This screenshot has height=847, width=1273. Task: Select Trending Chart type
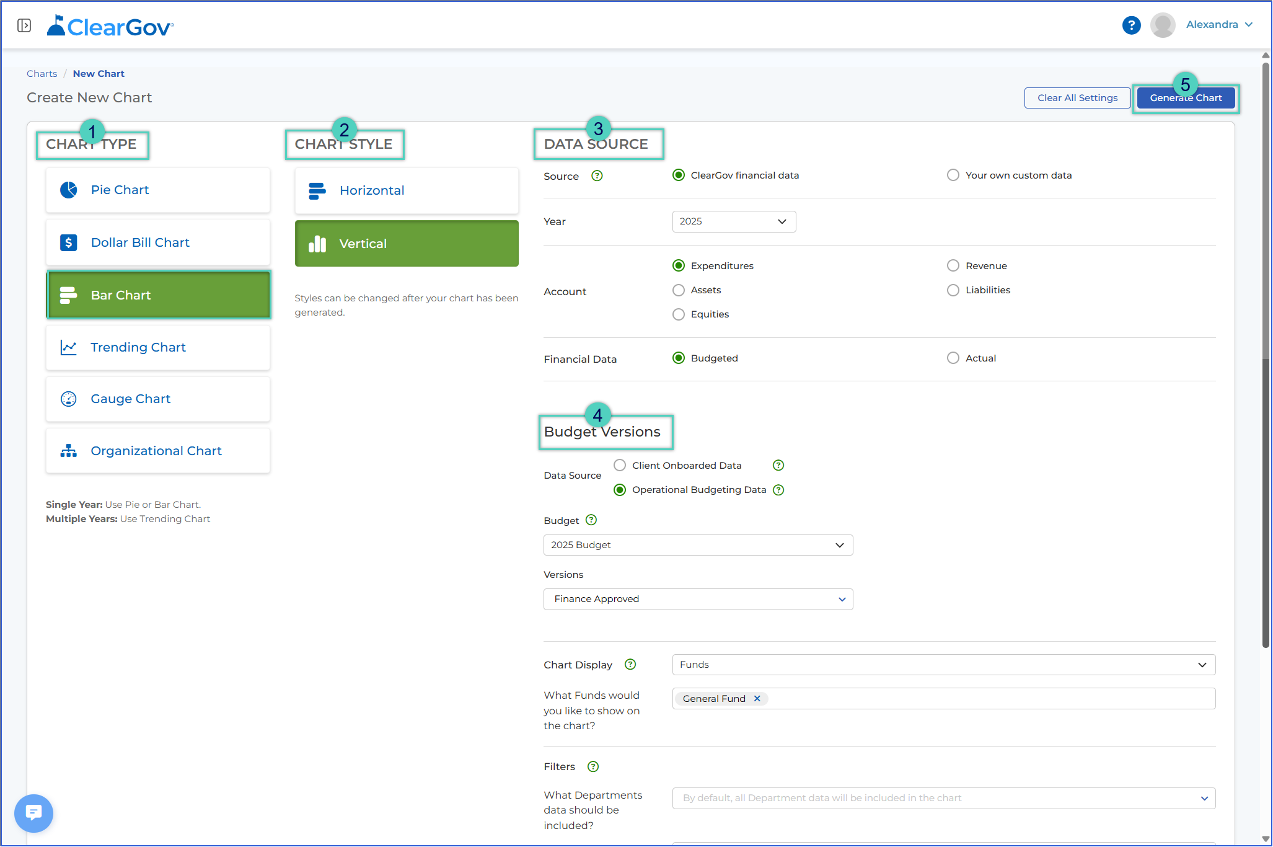[158, 347]
